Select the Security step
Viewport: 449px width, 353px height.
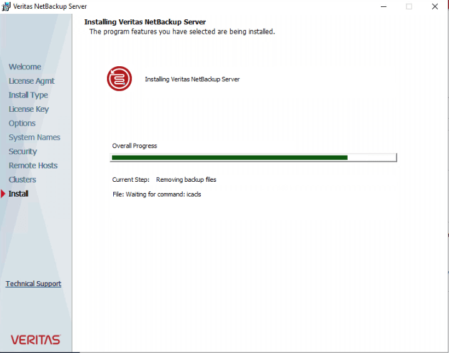23,151
